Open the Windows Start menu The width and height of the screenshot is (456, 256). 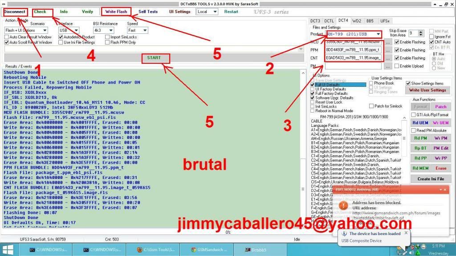8,250
